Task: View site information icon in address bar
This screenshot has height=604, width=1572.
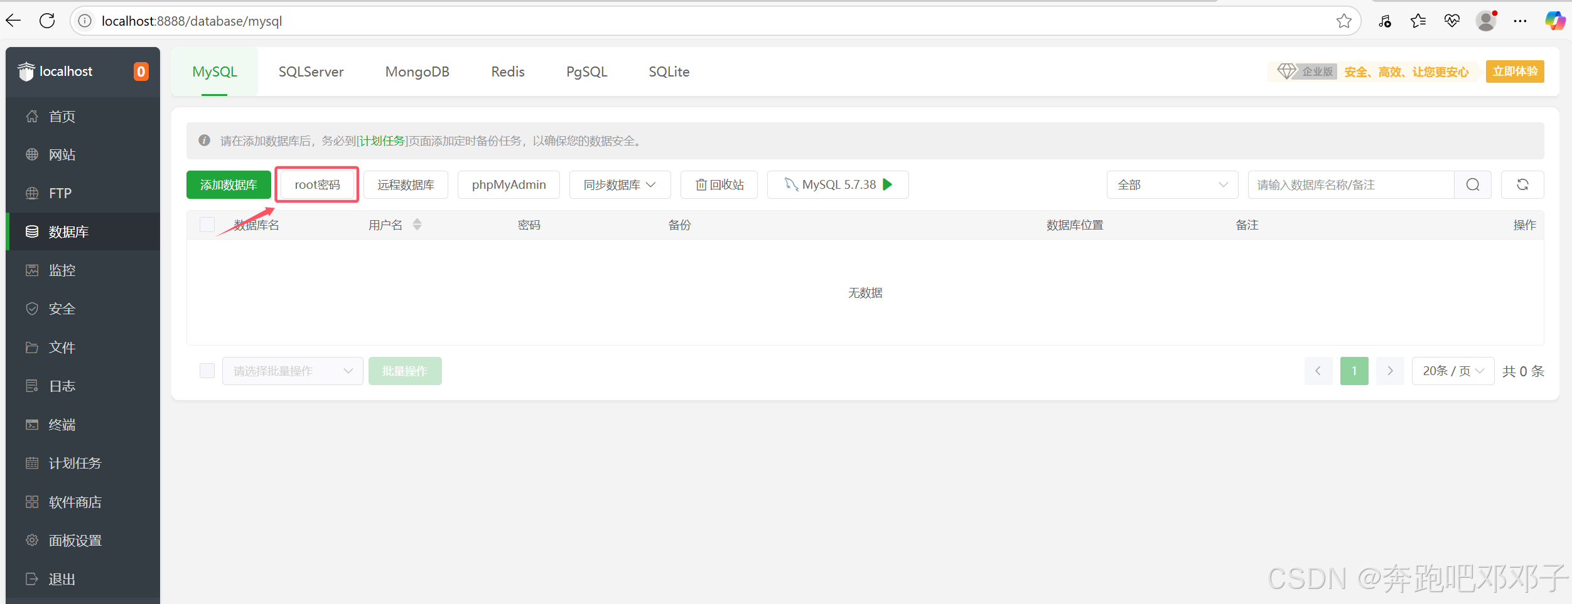Action: 85,21
